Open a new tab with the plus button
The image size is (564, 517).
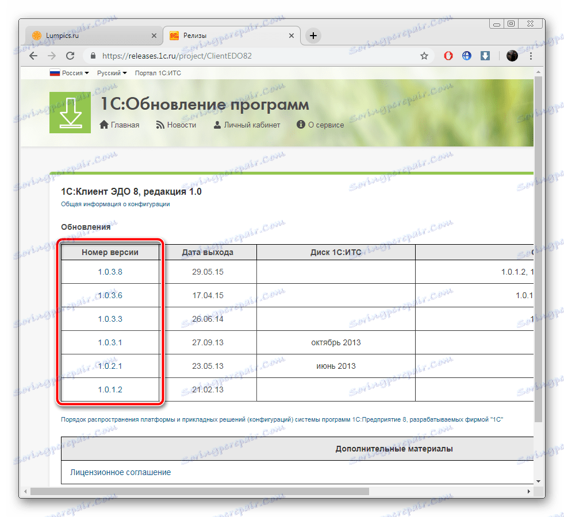coord(313,36)
